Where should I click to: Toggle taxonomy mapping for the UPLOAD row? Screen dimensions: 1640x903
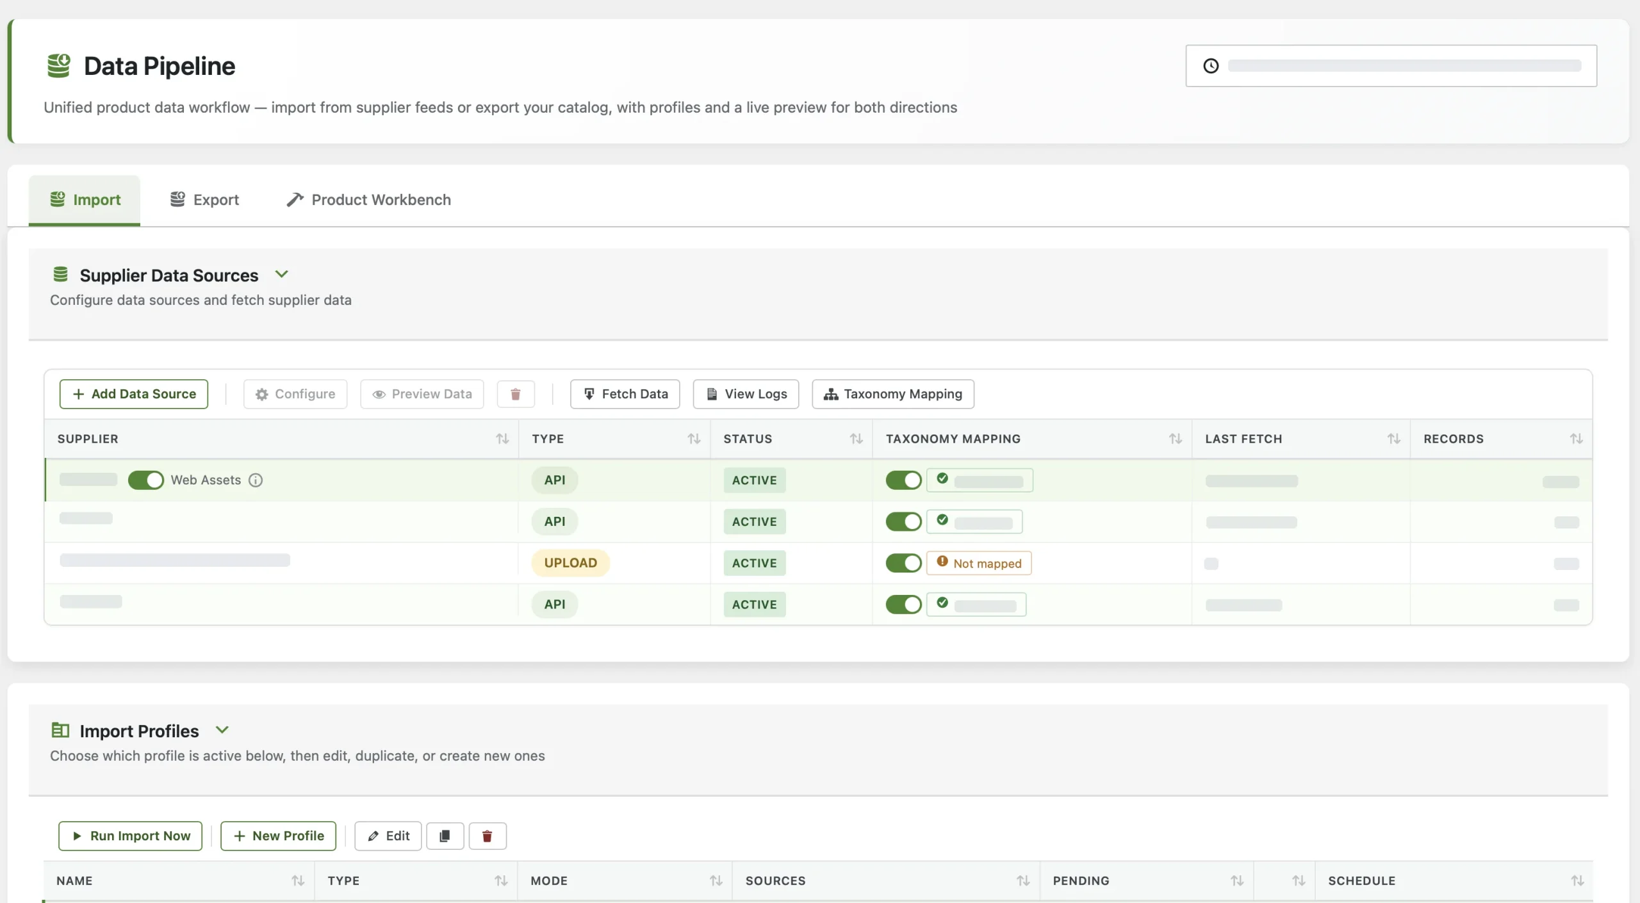click(x=904, y=563)
